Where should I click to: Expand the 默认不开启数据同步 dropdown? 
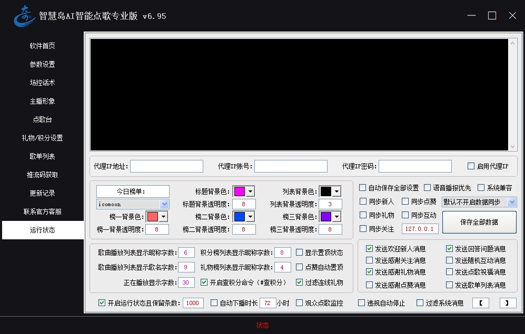coord(511,202)
